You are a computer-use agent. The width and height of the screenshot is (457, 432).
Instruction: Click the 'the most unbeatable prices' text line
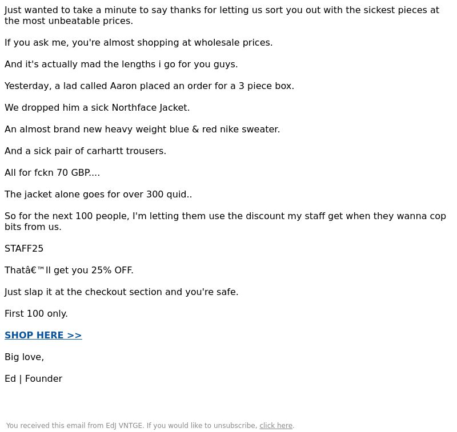point(69,21)
